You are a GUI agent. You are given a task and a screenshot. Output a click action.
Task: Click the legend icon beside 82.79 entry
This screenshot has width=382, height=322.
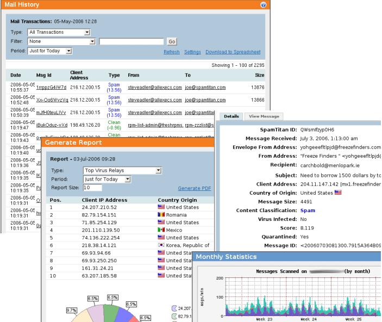tap(174, 317)
